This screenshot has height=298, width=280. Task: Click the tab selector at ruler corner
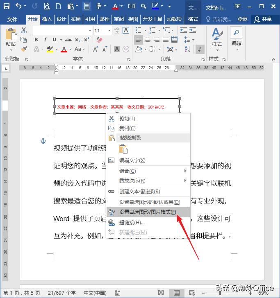(x=6, y=68)
